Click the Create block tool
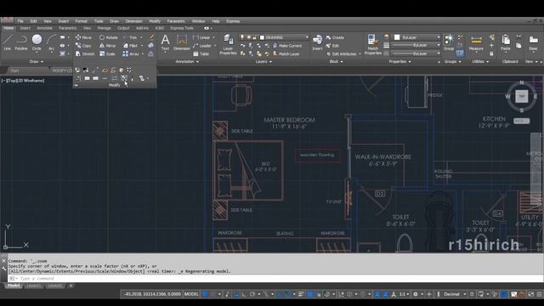The height and width of the screenshot is (306, 544). (x=335, y=37)
